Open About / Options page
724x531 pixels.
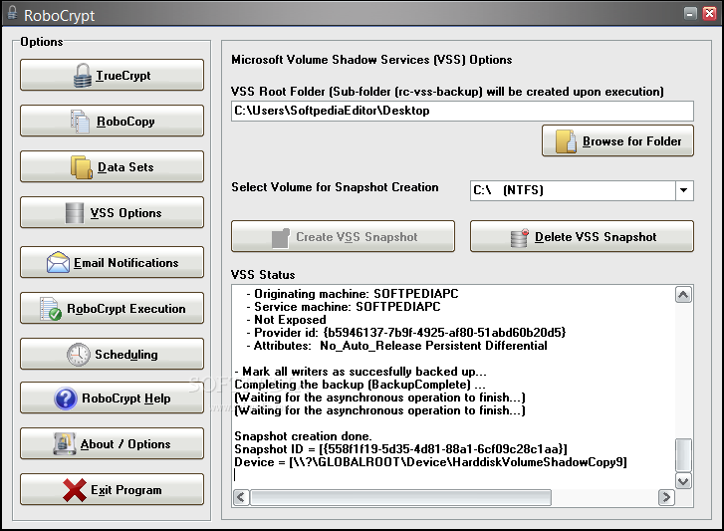pyautogui.click(x=112, y=443)
